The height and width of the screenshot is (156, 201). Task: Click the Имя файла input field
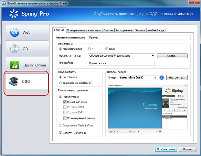tap(121, 63)
